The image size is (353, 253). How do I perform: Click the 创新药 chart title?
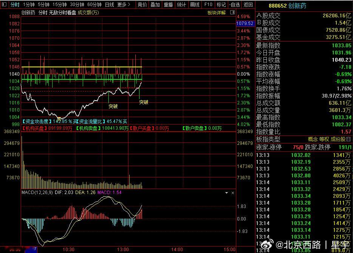[x=28, y=12]
